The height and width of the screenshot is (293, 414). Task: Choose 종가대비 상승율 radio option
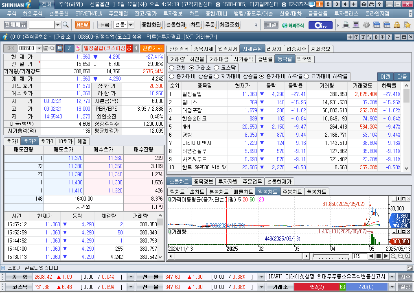coord(172,76)
